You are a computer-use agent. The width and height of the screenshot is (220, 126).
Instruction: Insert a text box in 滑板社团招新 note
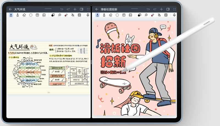124,15
